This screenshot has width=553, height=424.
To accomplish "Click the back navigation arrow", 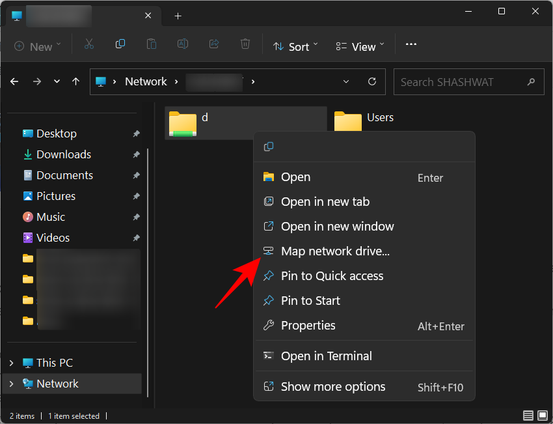I will [x=14, y=81].
